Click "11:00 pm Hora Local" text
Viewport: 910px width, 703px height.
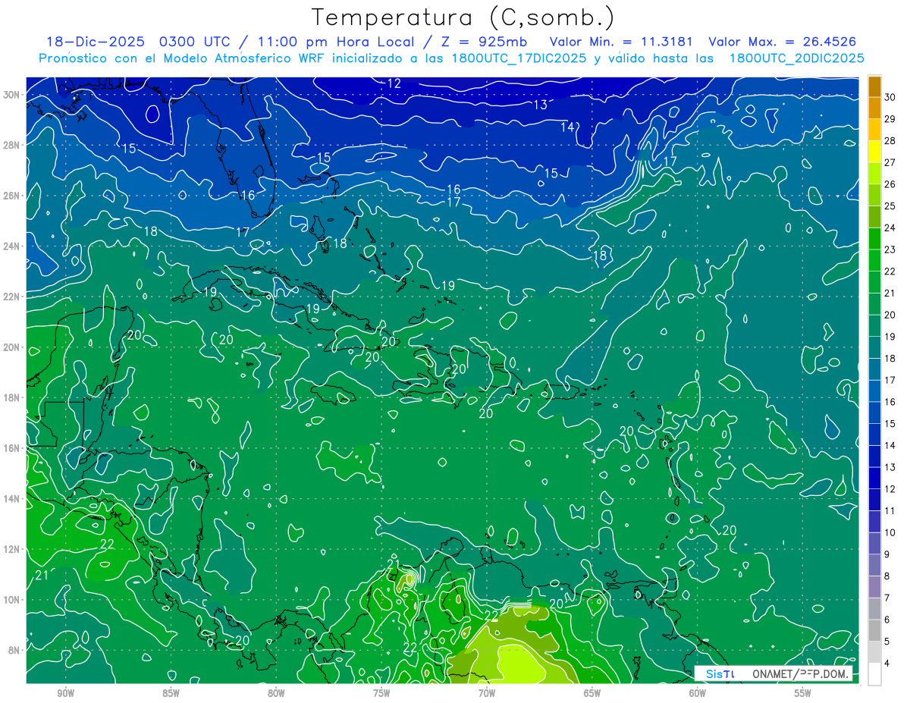click(334, 42)
